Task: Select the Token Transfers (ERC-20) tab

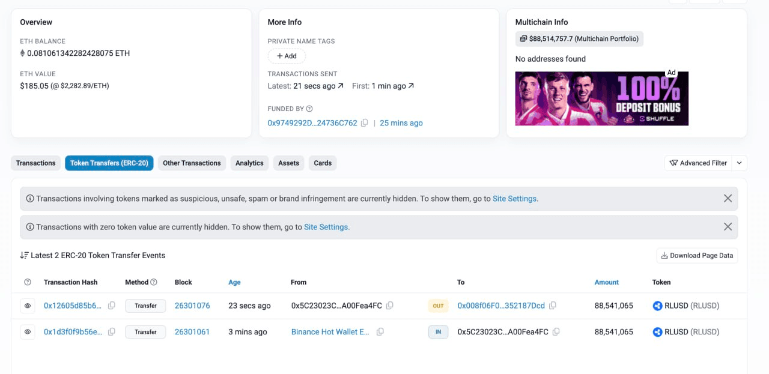Action: (109, 163)
